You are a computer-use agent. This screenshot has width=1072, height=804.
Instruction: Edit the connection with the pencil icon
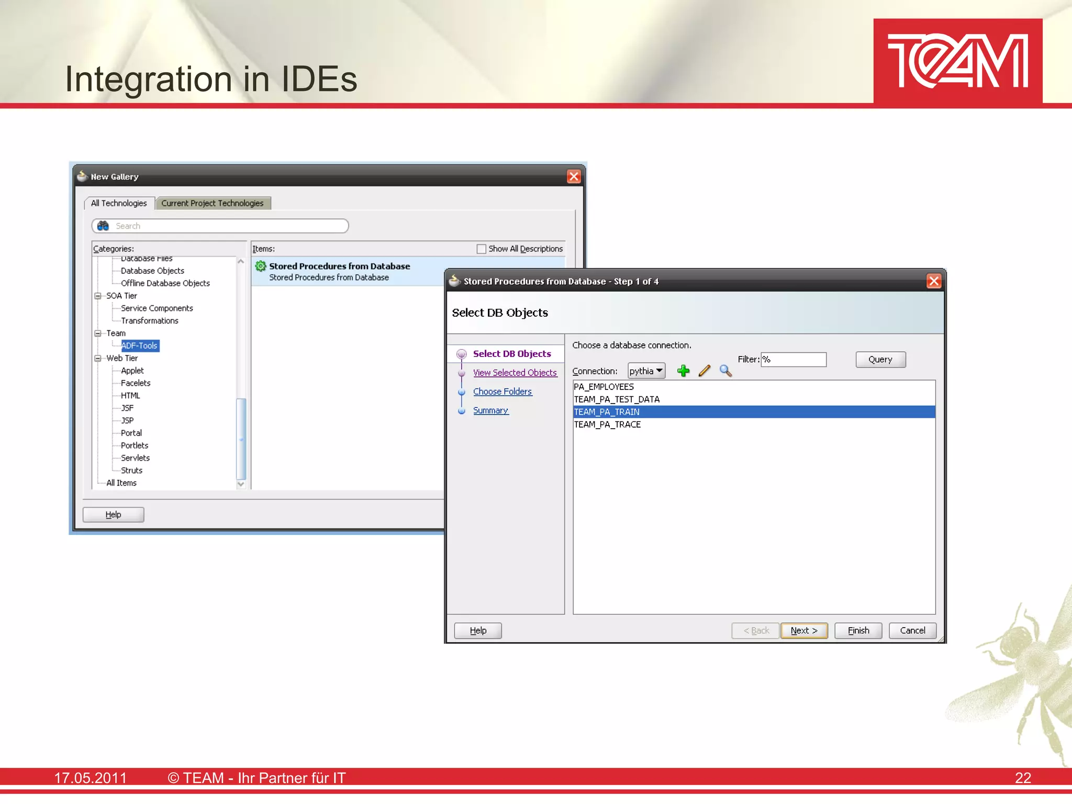click(x=705, y=371)
